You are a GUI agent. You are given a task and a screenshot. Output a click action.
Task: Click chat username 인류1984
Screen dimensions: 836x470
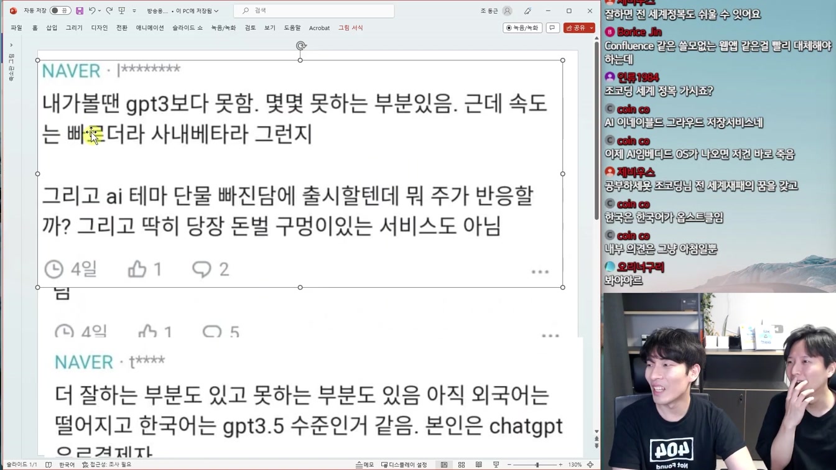point(638,77)
